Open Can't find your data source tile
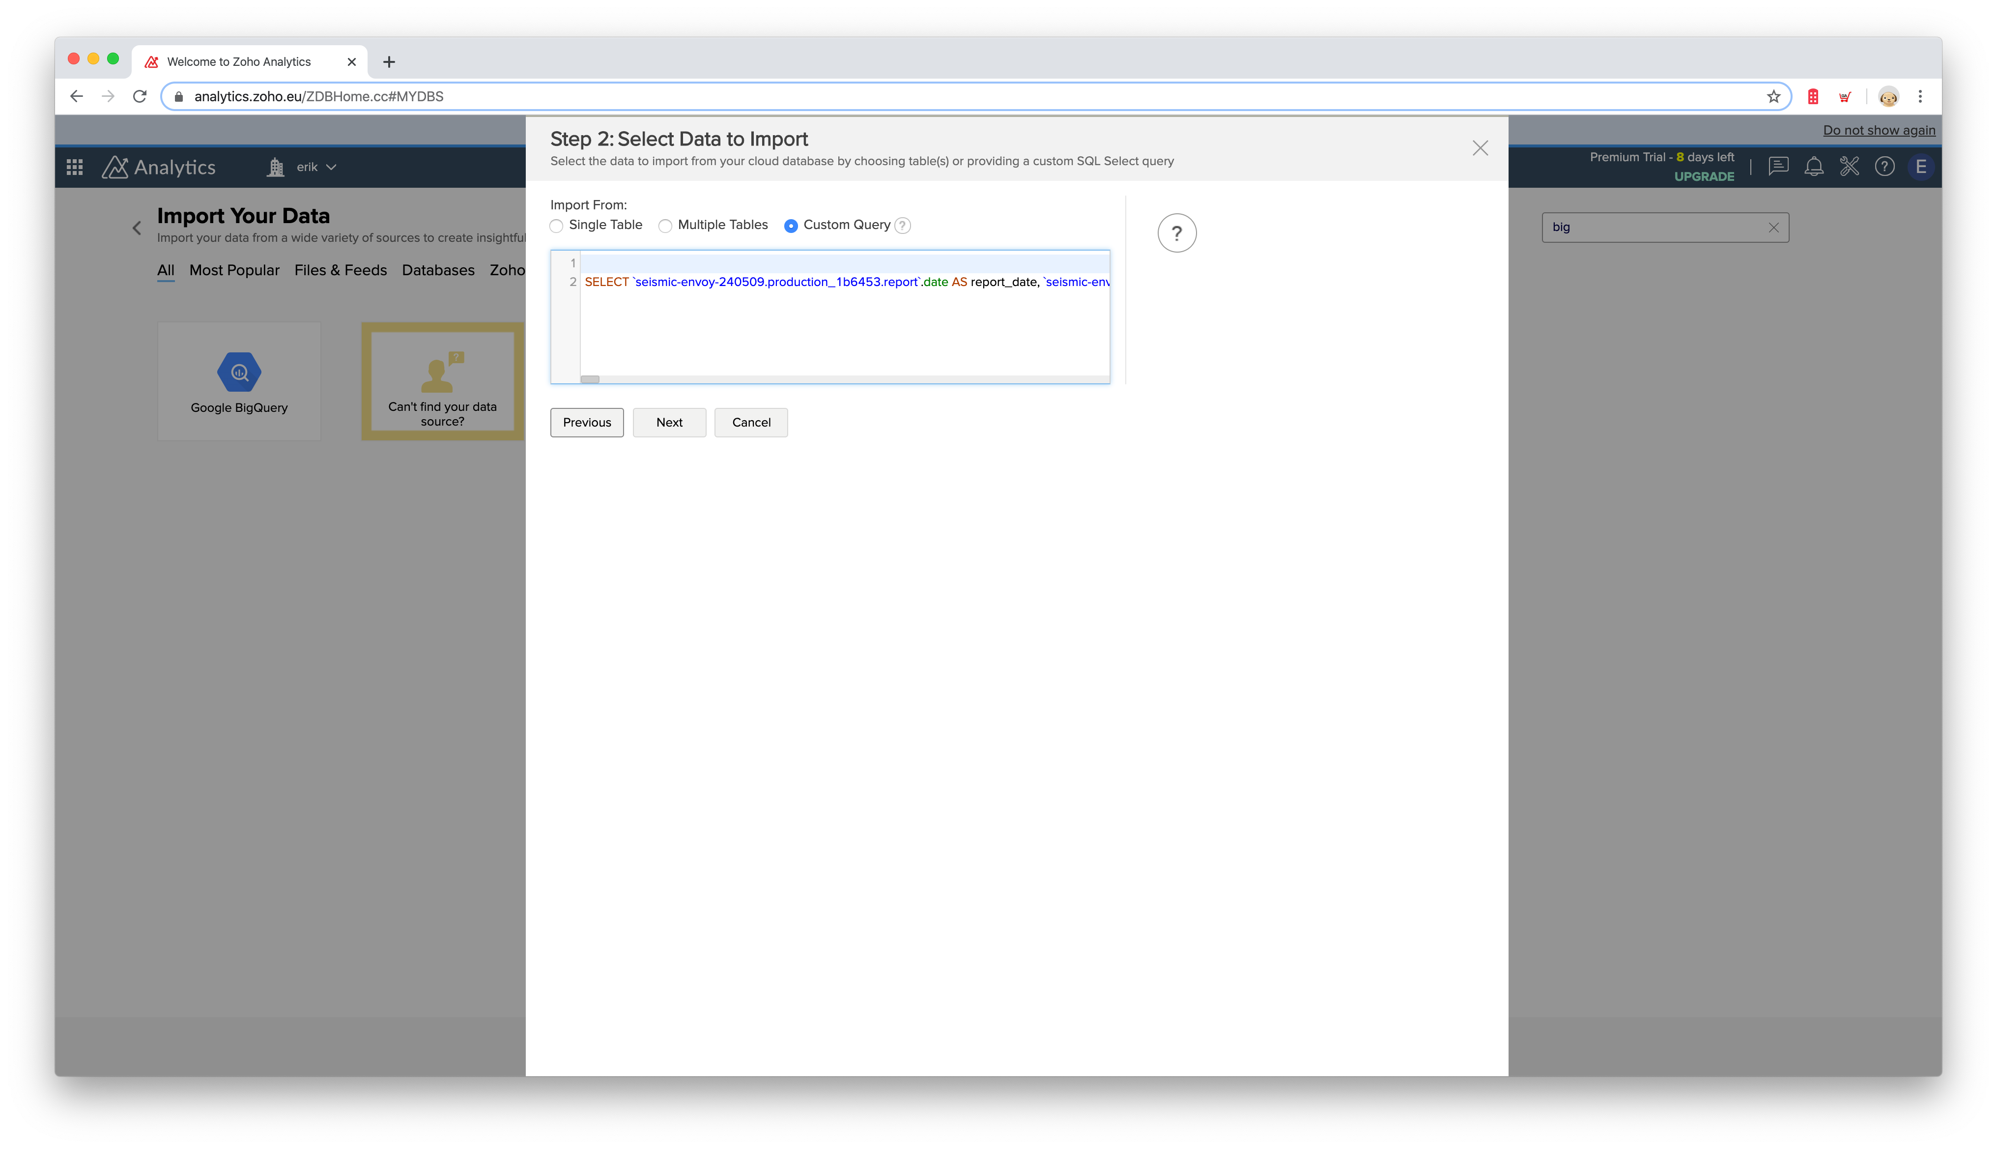The image size is (1997, 1149). coord(443,381)
